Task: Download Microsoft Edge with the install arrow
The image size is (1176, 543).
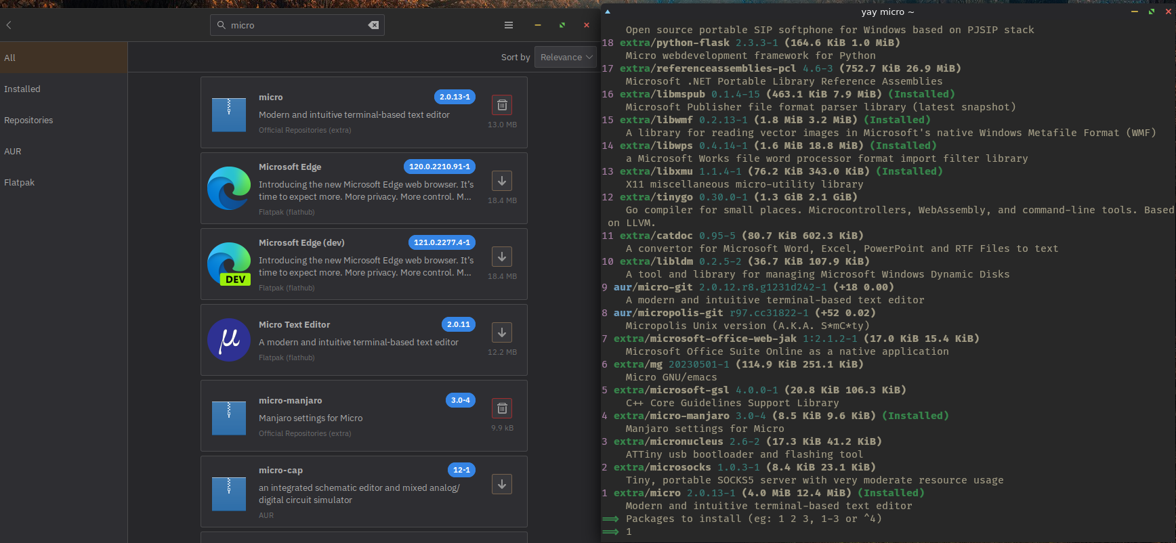Action: pos(502,181)
